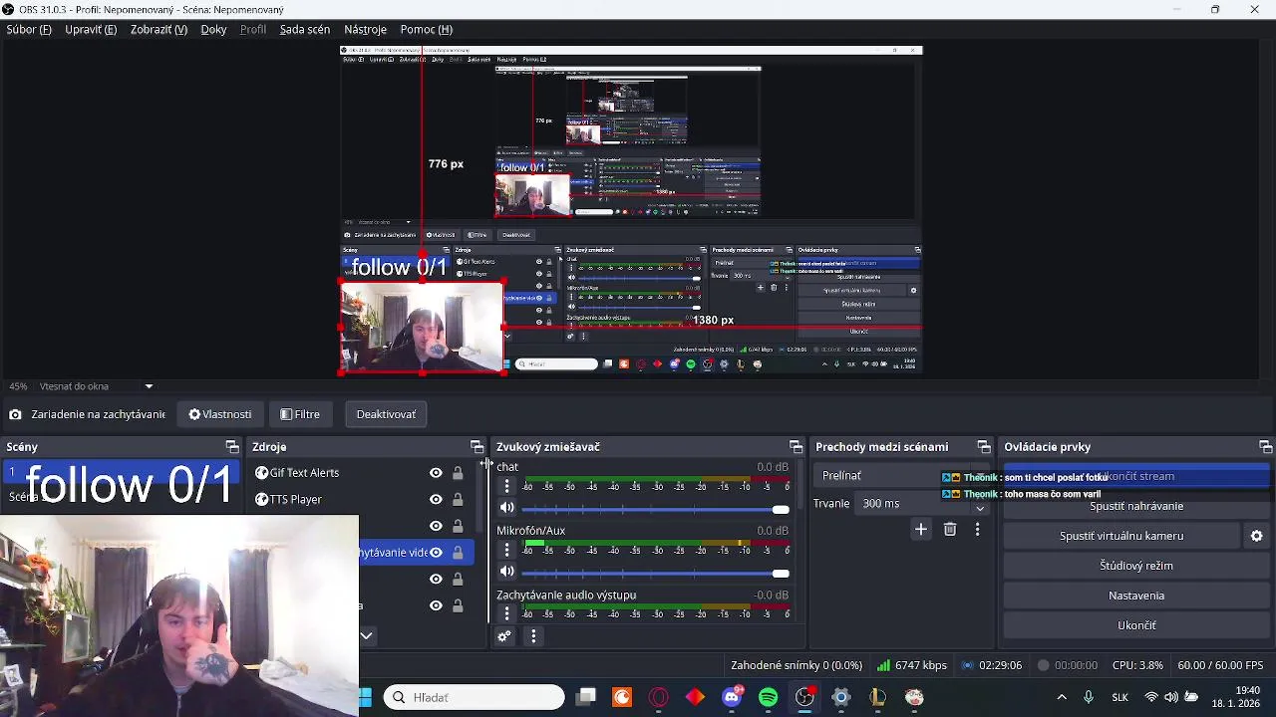Viewport: 1276px width, 717px height.
Task: Click the Trvanie 300 ms stepper arrows
Action: click(980, 504)
